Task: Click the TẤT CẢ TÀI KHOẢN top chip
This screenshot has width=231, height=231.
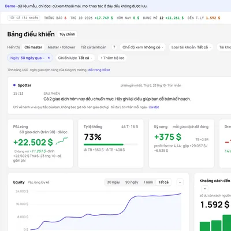Action: (24, 18)
